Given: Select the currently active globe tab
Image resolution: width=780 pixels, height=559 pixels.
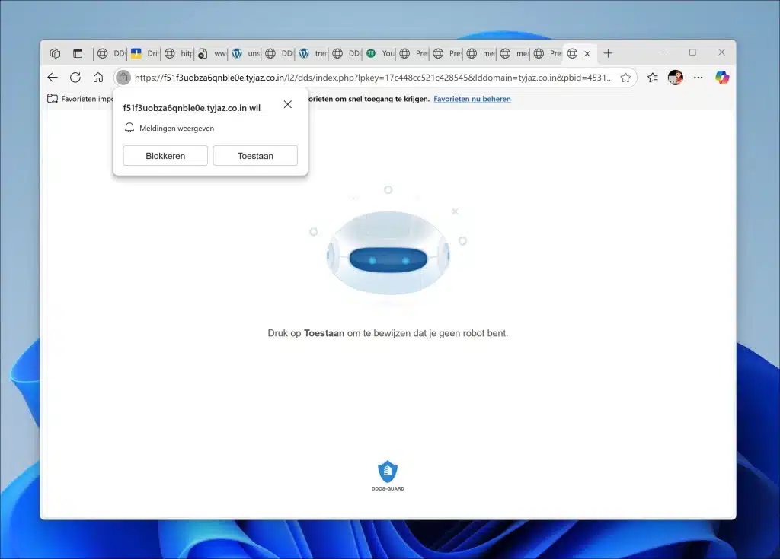Looking at the screenshot, I should tap(573, 53).
